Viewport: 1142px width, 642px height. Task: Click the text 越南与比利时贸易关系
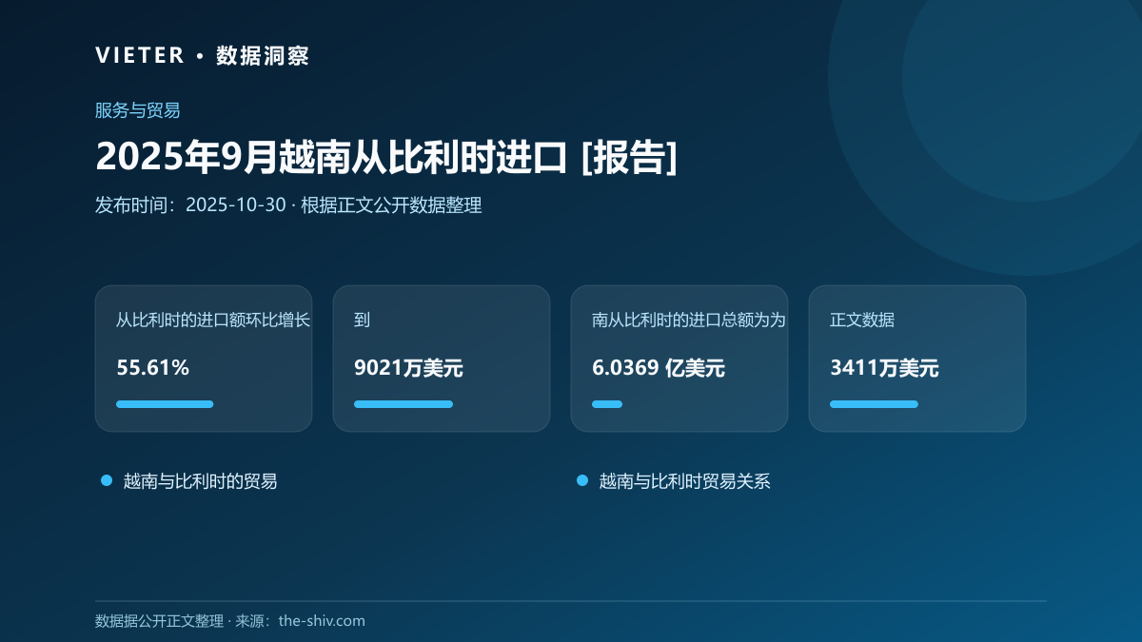[x=685, y=481]
